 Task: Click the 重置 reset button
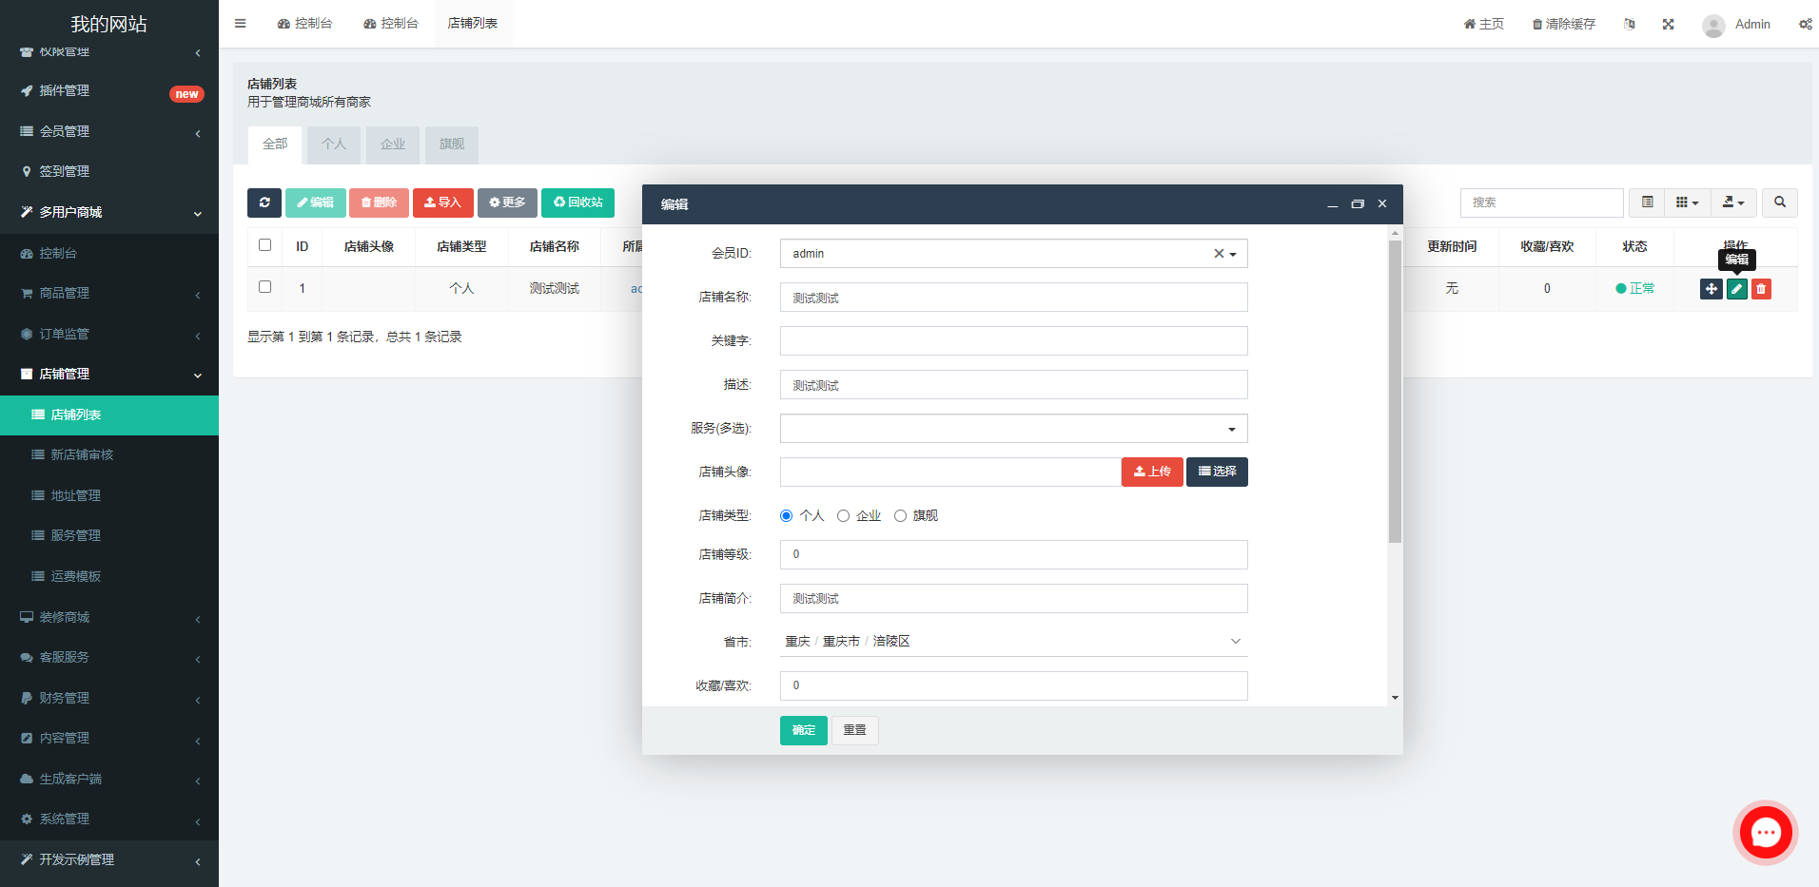854,730
